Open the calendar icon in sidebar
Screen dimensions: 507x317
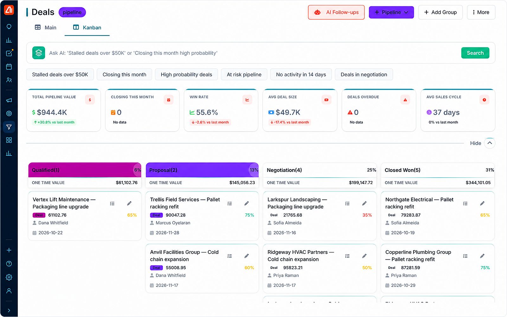(9, 67)
